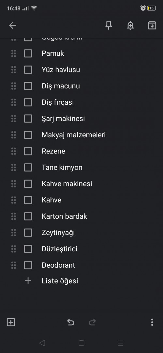Archive the note with the archive icon

(x=152, y=25)
